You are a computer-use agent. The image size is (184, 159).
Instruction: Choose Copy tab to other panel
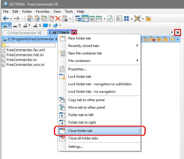coord(99,100)
